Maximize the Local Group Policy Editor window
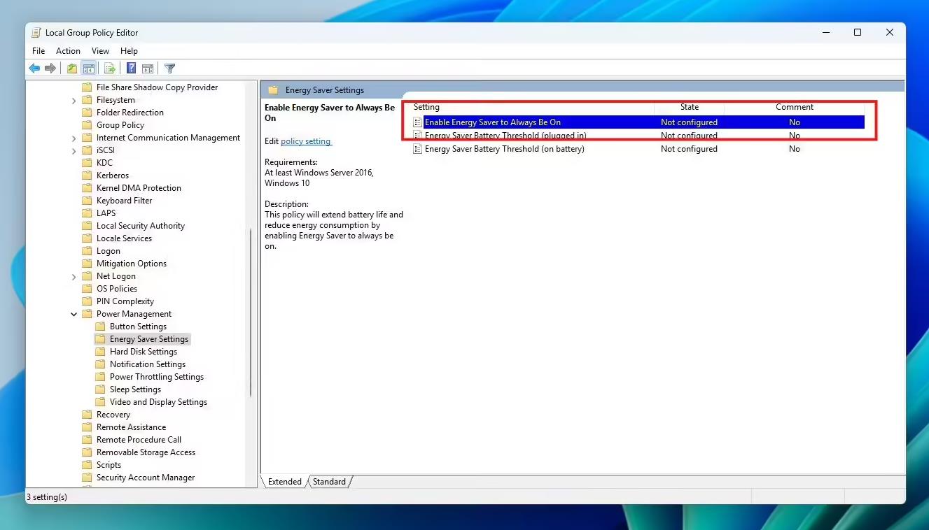Viewport: 929px width, 530px height. 858,32
